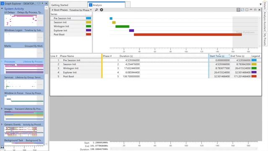
Task: Pin the Graph Explorer panel
Action: (42, 3)
